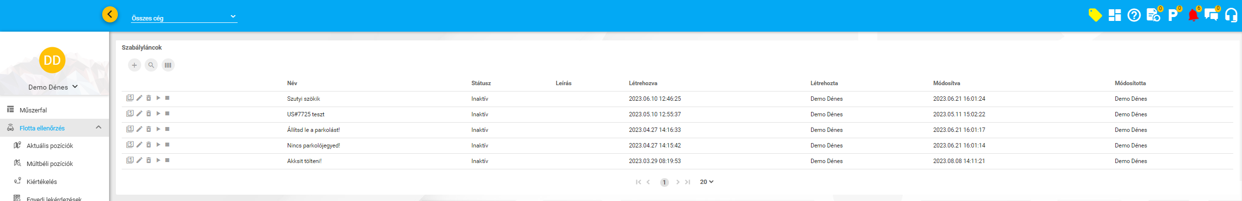
Task: Collapse sidebar with yellow back arrow button
Action: tap(110, 14)
